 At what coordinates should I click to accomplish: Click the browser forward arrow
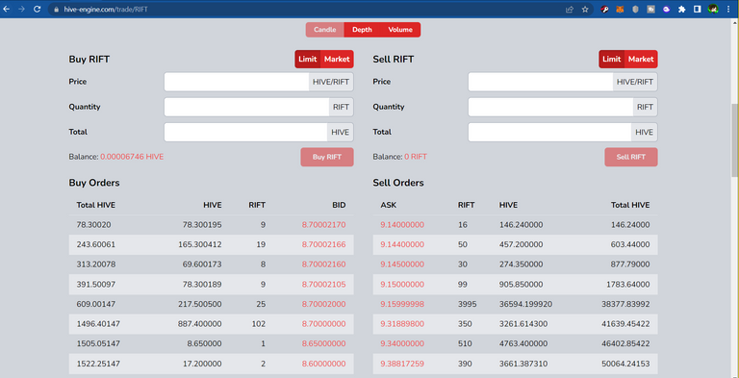pos(22,9)
